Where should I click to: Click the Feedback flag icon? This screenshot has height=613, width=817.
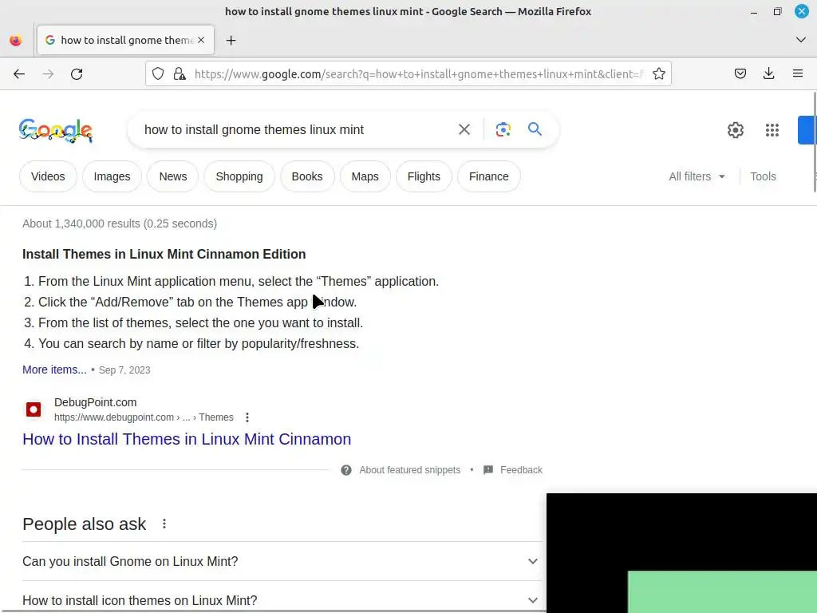pos(487,470)
